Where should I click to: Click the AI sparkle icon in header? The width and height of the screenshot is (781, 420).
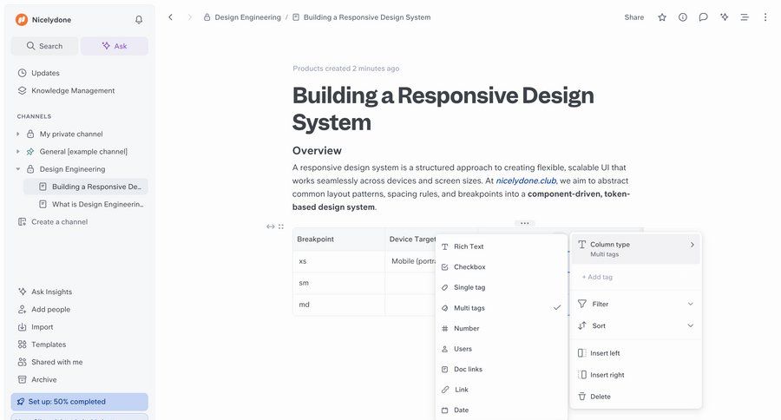click(x=724, y=17)
